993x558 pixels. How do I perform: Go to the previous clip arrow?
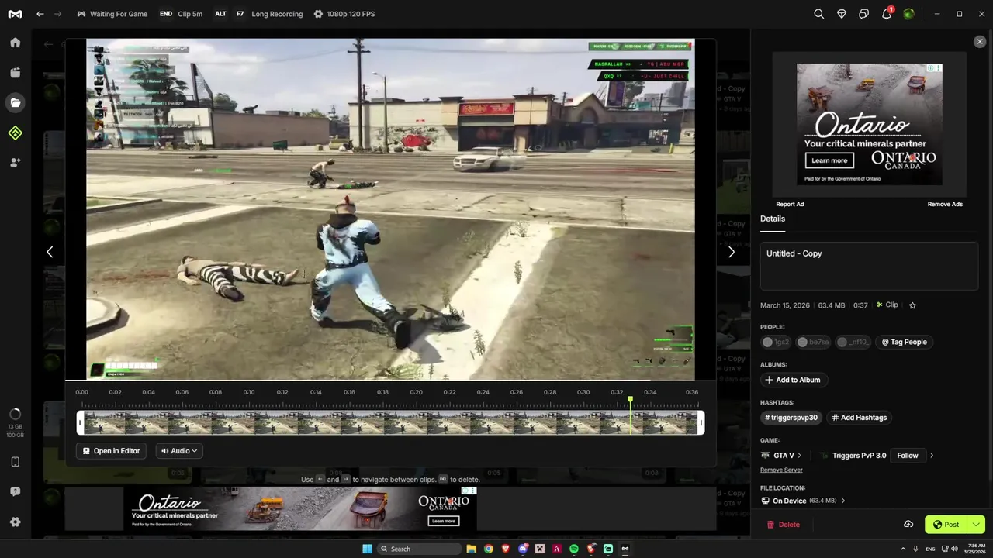(x=50, y=252)
